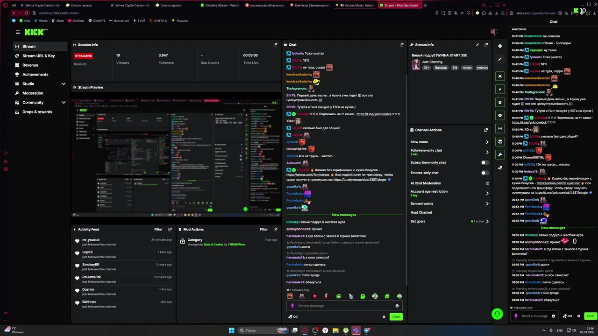This screenshot has height=336, width=598.
Task: Expand the Community sidebar section
Action: point(64,103)
